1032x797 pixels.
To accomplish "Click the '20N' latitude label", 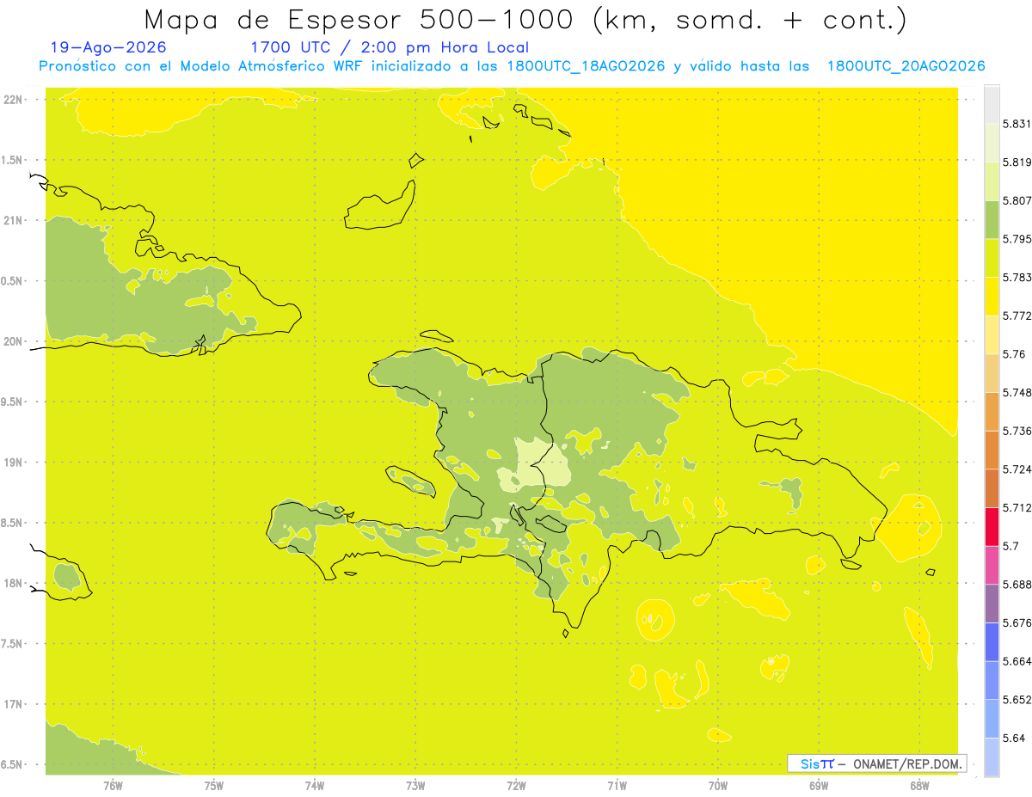I will tap(15, 341).
